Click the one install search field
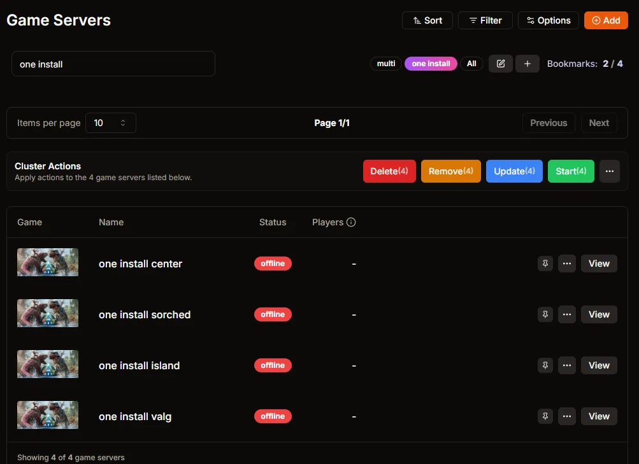Image resolution: width=639 pixels, height=464 pixels. (x=113, y=64)
